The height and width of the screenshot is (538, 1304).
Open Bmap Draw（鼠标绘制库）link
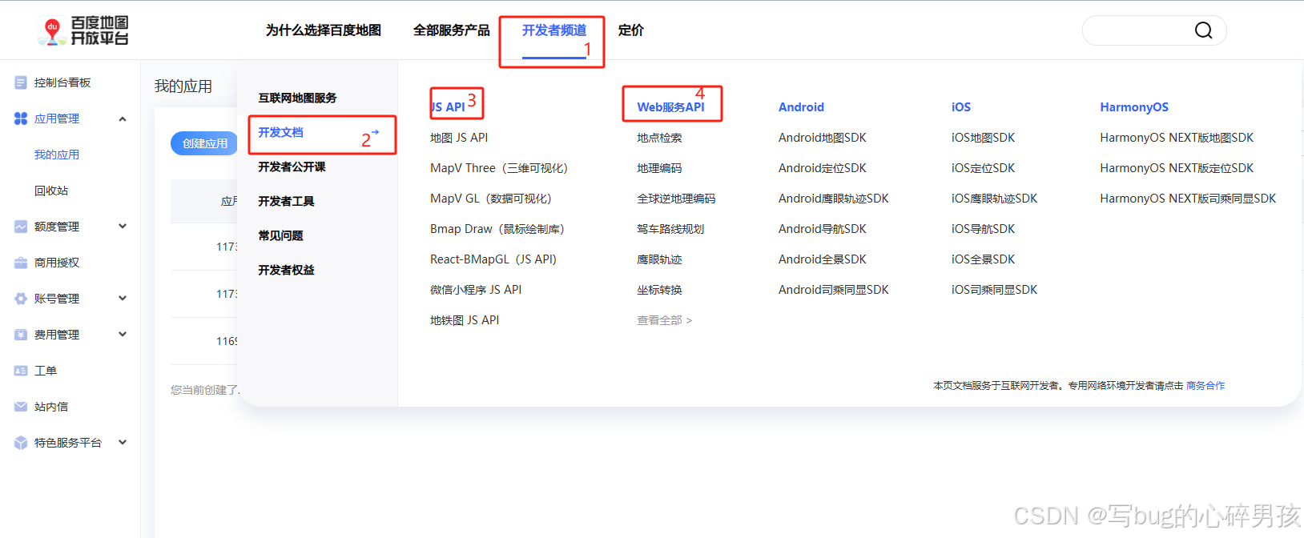(497, 229)
